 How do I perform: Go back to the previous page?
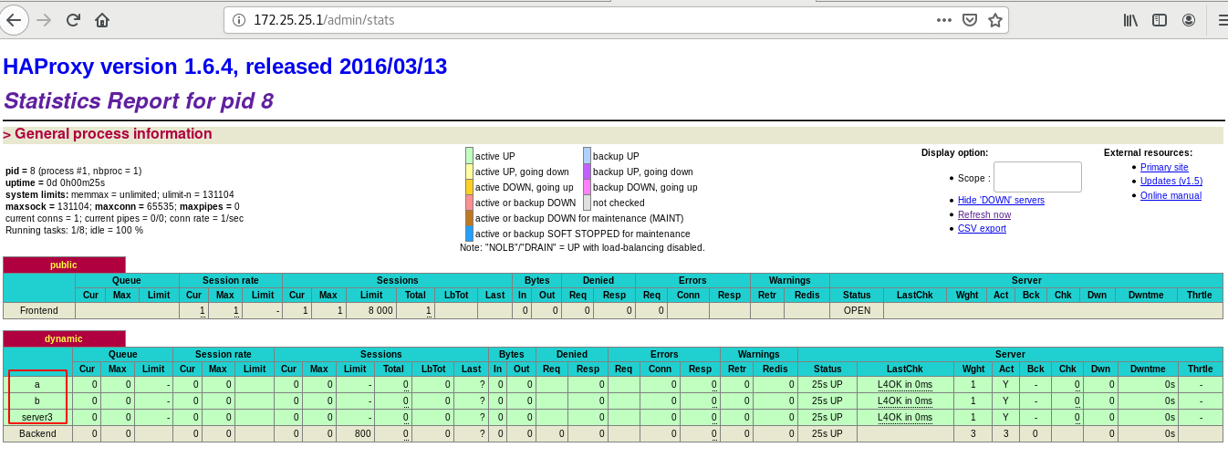click(x=14, y=20)
